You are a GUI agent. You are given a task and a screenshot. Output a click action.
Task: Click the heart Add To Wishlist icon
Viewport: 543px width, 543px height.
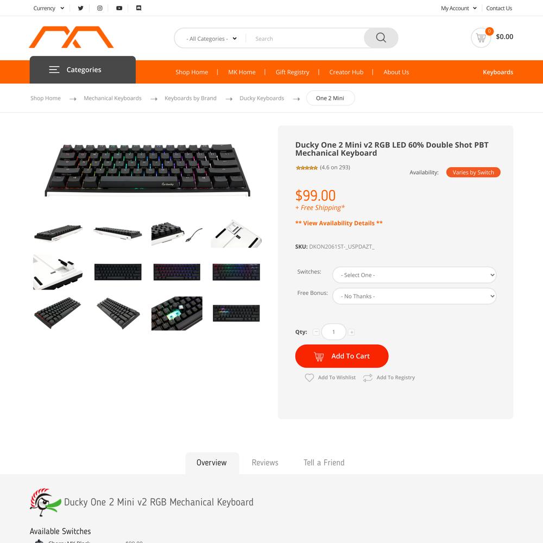pos(310,377)
